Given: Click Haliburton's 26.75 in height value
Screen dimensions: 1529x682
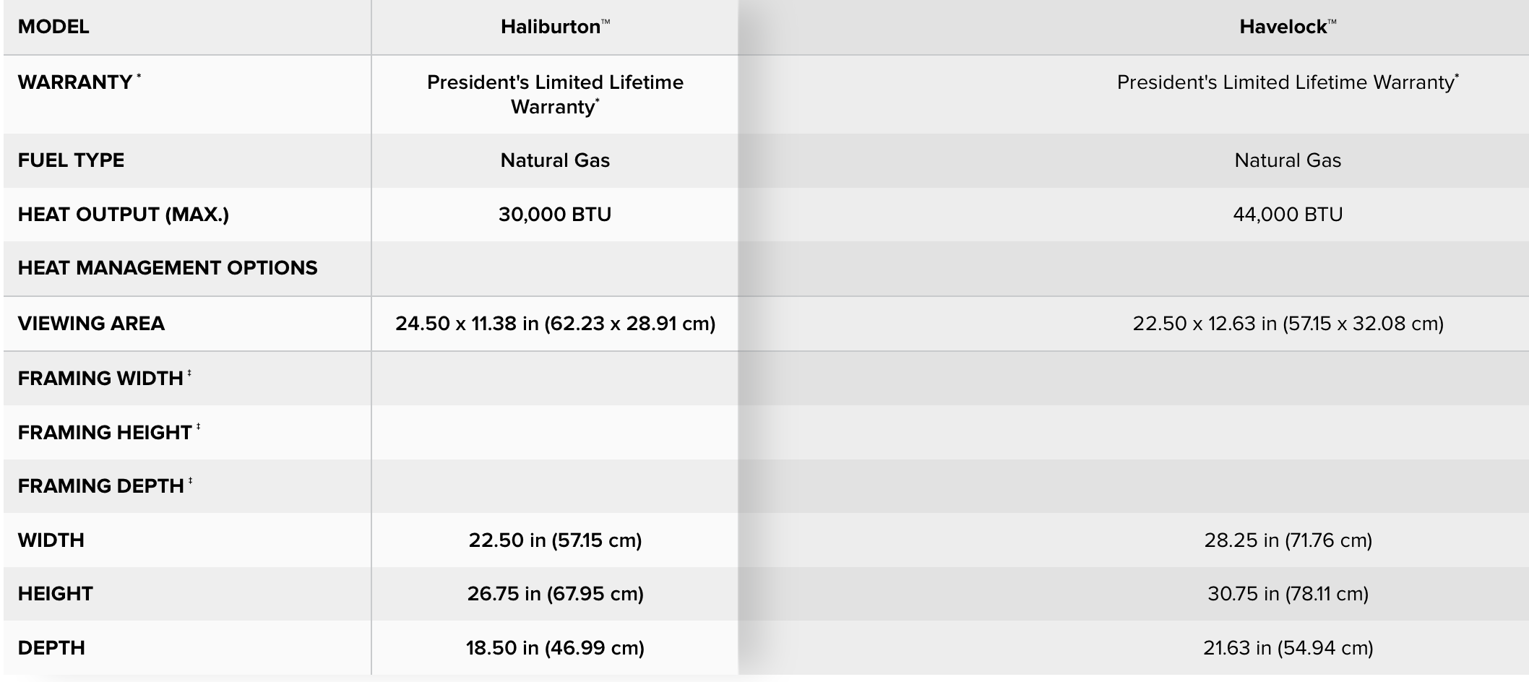Looking at the screenshot, I should (555, 594).
